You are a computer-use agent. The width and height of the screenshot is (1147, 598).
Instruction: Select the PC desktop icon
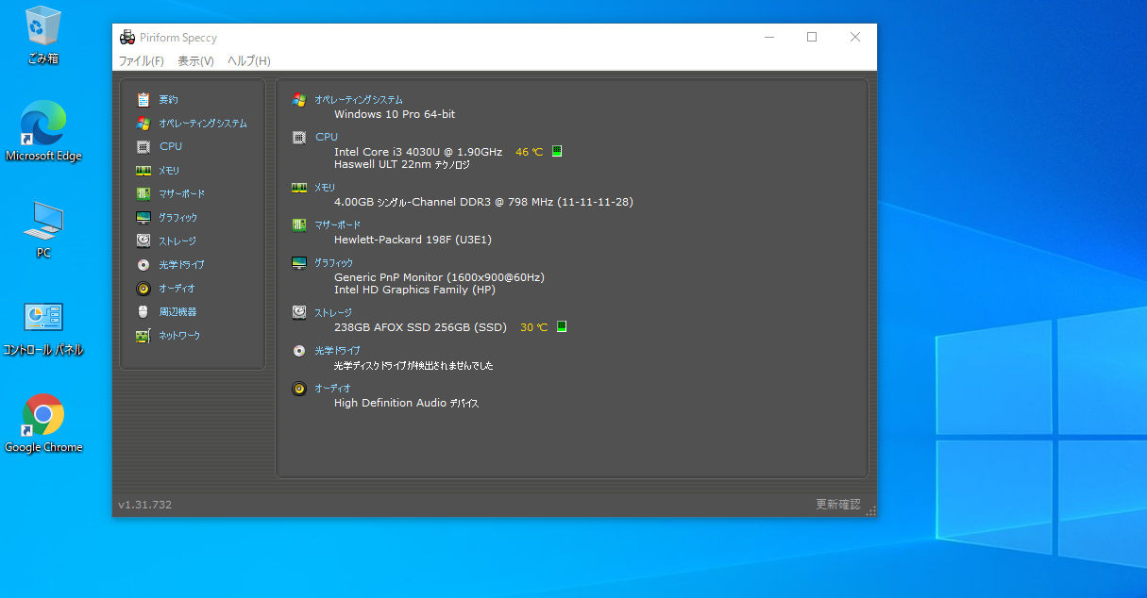click(x=43, y=230)
